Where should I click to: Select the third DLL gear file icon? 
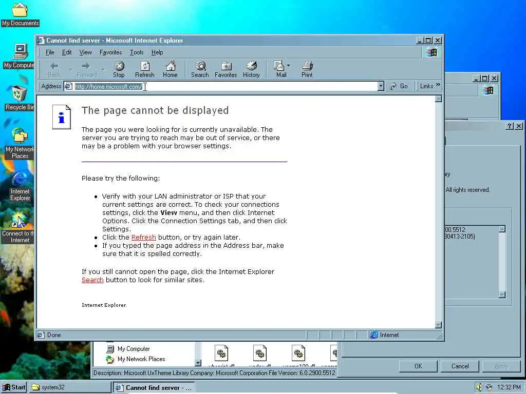298,353
